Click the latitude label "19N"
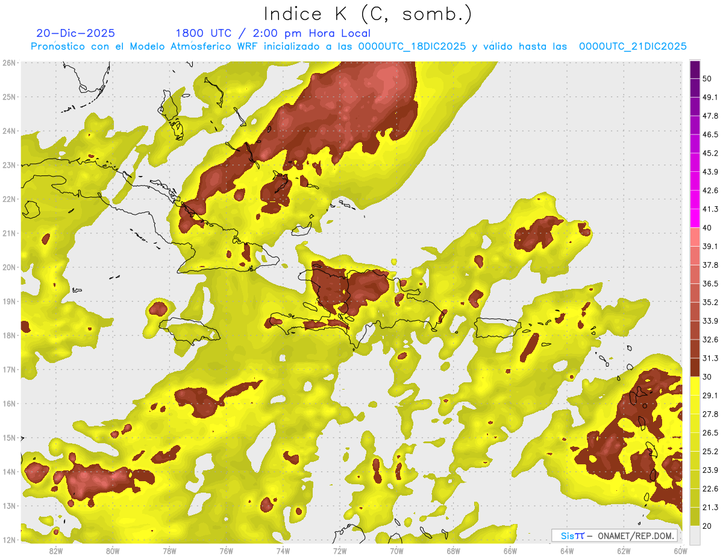 click(x=9, y=302)
